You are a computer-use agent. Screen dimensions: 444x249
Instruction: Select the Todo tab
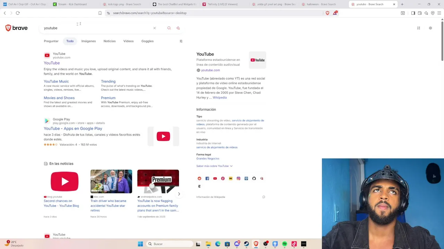[70, 41]
